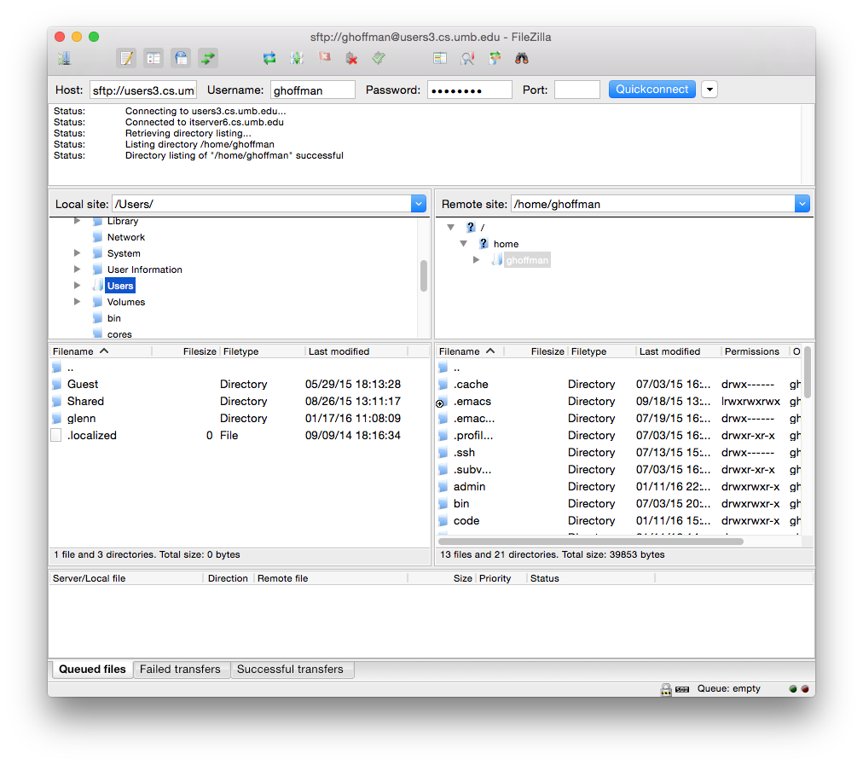Image resolution: width=863 pixels, height=765 pixels.
Task: Click the remote file list horizontal scrollbar
Action: (591, 541)
